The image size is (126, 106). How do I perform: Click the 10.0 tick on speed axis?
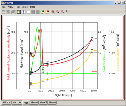coord(26,32)
